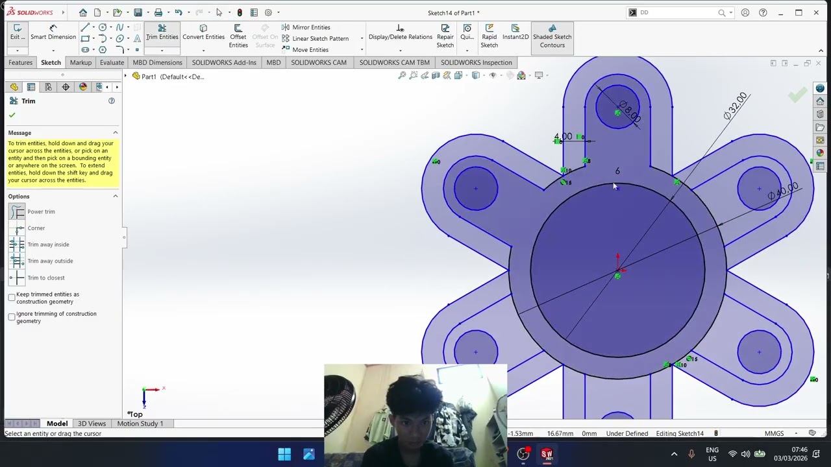
Task: Open the Smart Dimension dropdown arrow
Action: (53, 51)
